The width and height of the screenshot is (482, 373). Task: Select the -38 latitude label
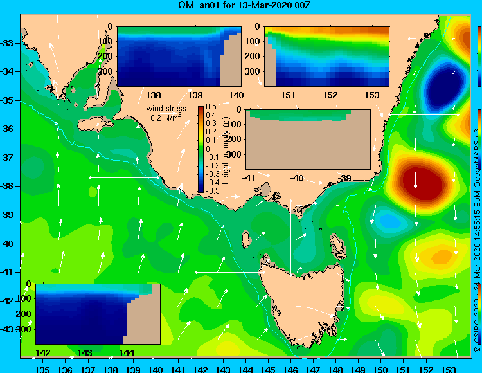7,186
